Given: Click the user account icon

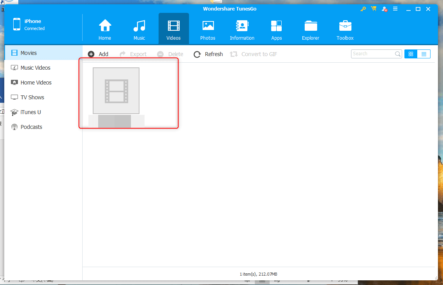Looking at the screenshot, I should tap(385, 9).
